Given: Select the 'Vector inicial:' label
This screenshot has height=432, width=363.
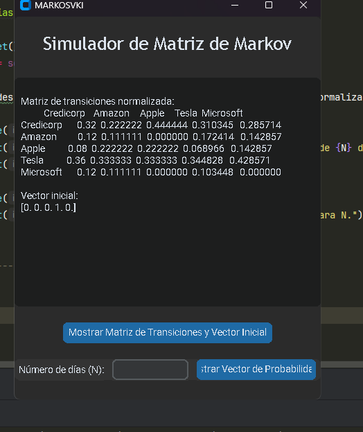Looking at the screenshot, I should (50, 196).
